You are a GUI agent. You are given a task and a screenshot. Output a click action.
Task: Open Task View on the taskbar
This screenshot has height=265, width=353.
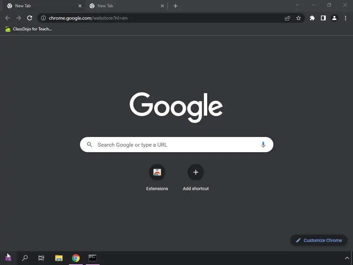[x=41, y=258]
